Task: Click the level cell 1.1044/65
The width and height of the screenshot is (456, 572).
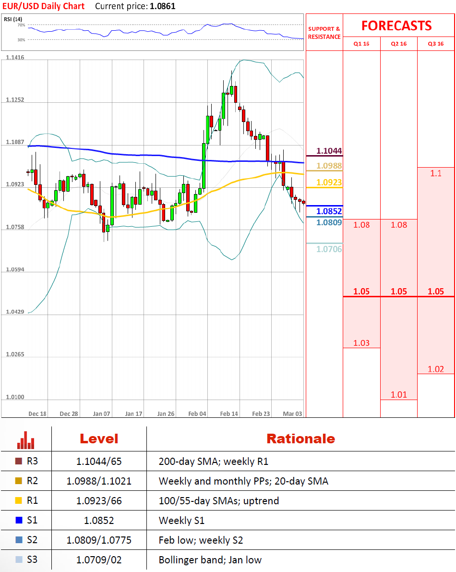Action: pyautogui.click(x=99, y=462)
